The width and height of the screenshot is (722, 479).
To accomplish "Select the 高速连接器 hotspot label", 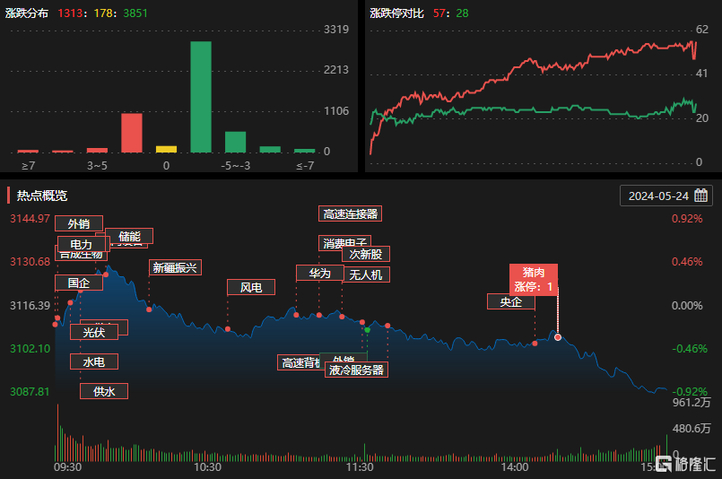I will pos(350,213).
